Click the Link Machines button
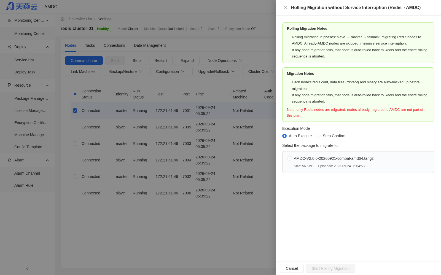441x275 pixels. point(83,71)
